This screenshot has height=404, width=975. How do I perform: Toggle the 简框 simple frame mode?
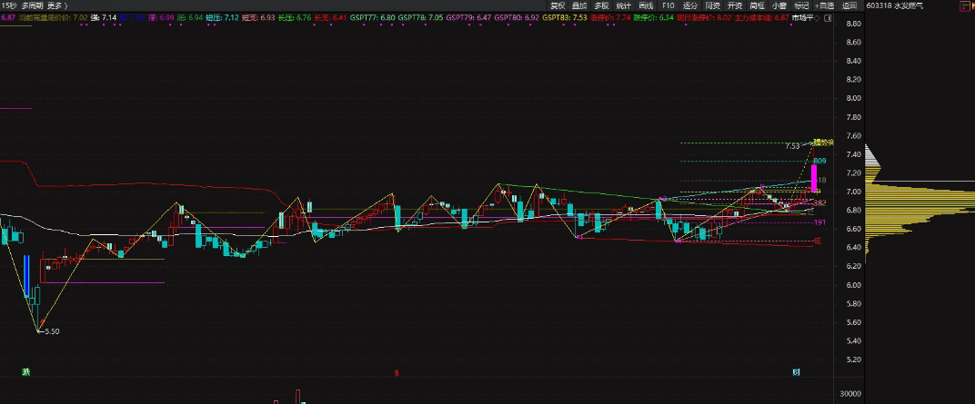(x=757, y=5)
